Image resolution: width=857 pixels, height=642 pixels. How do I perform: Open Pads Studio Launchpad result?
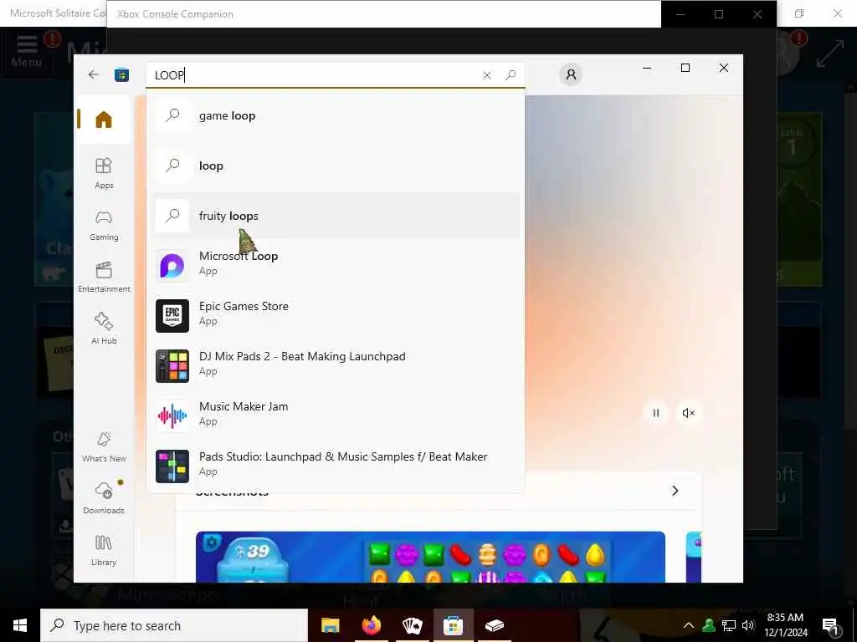coord(336,466)
